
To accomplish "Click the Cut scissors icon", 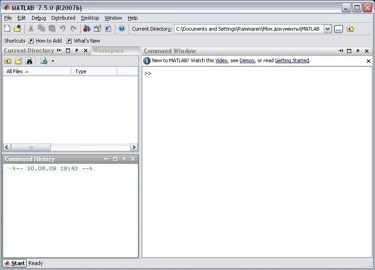I will coord(31,29).
